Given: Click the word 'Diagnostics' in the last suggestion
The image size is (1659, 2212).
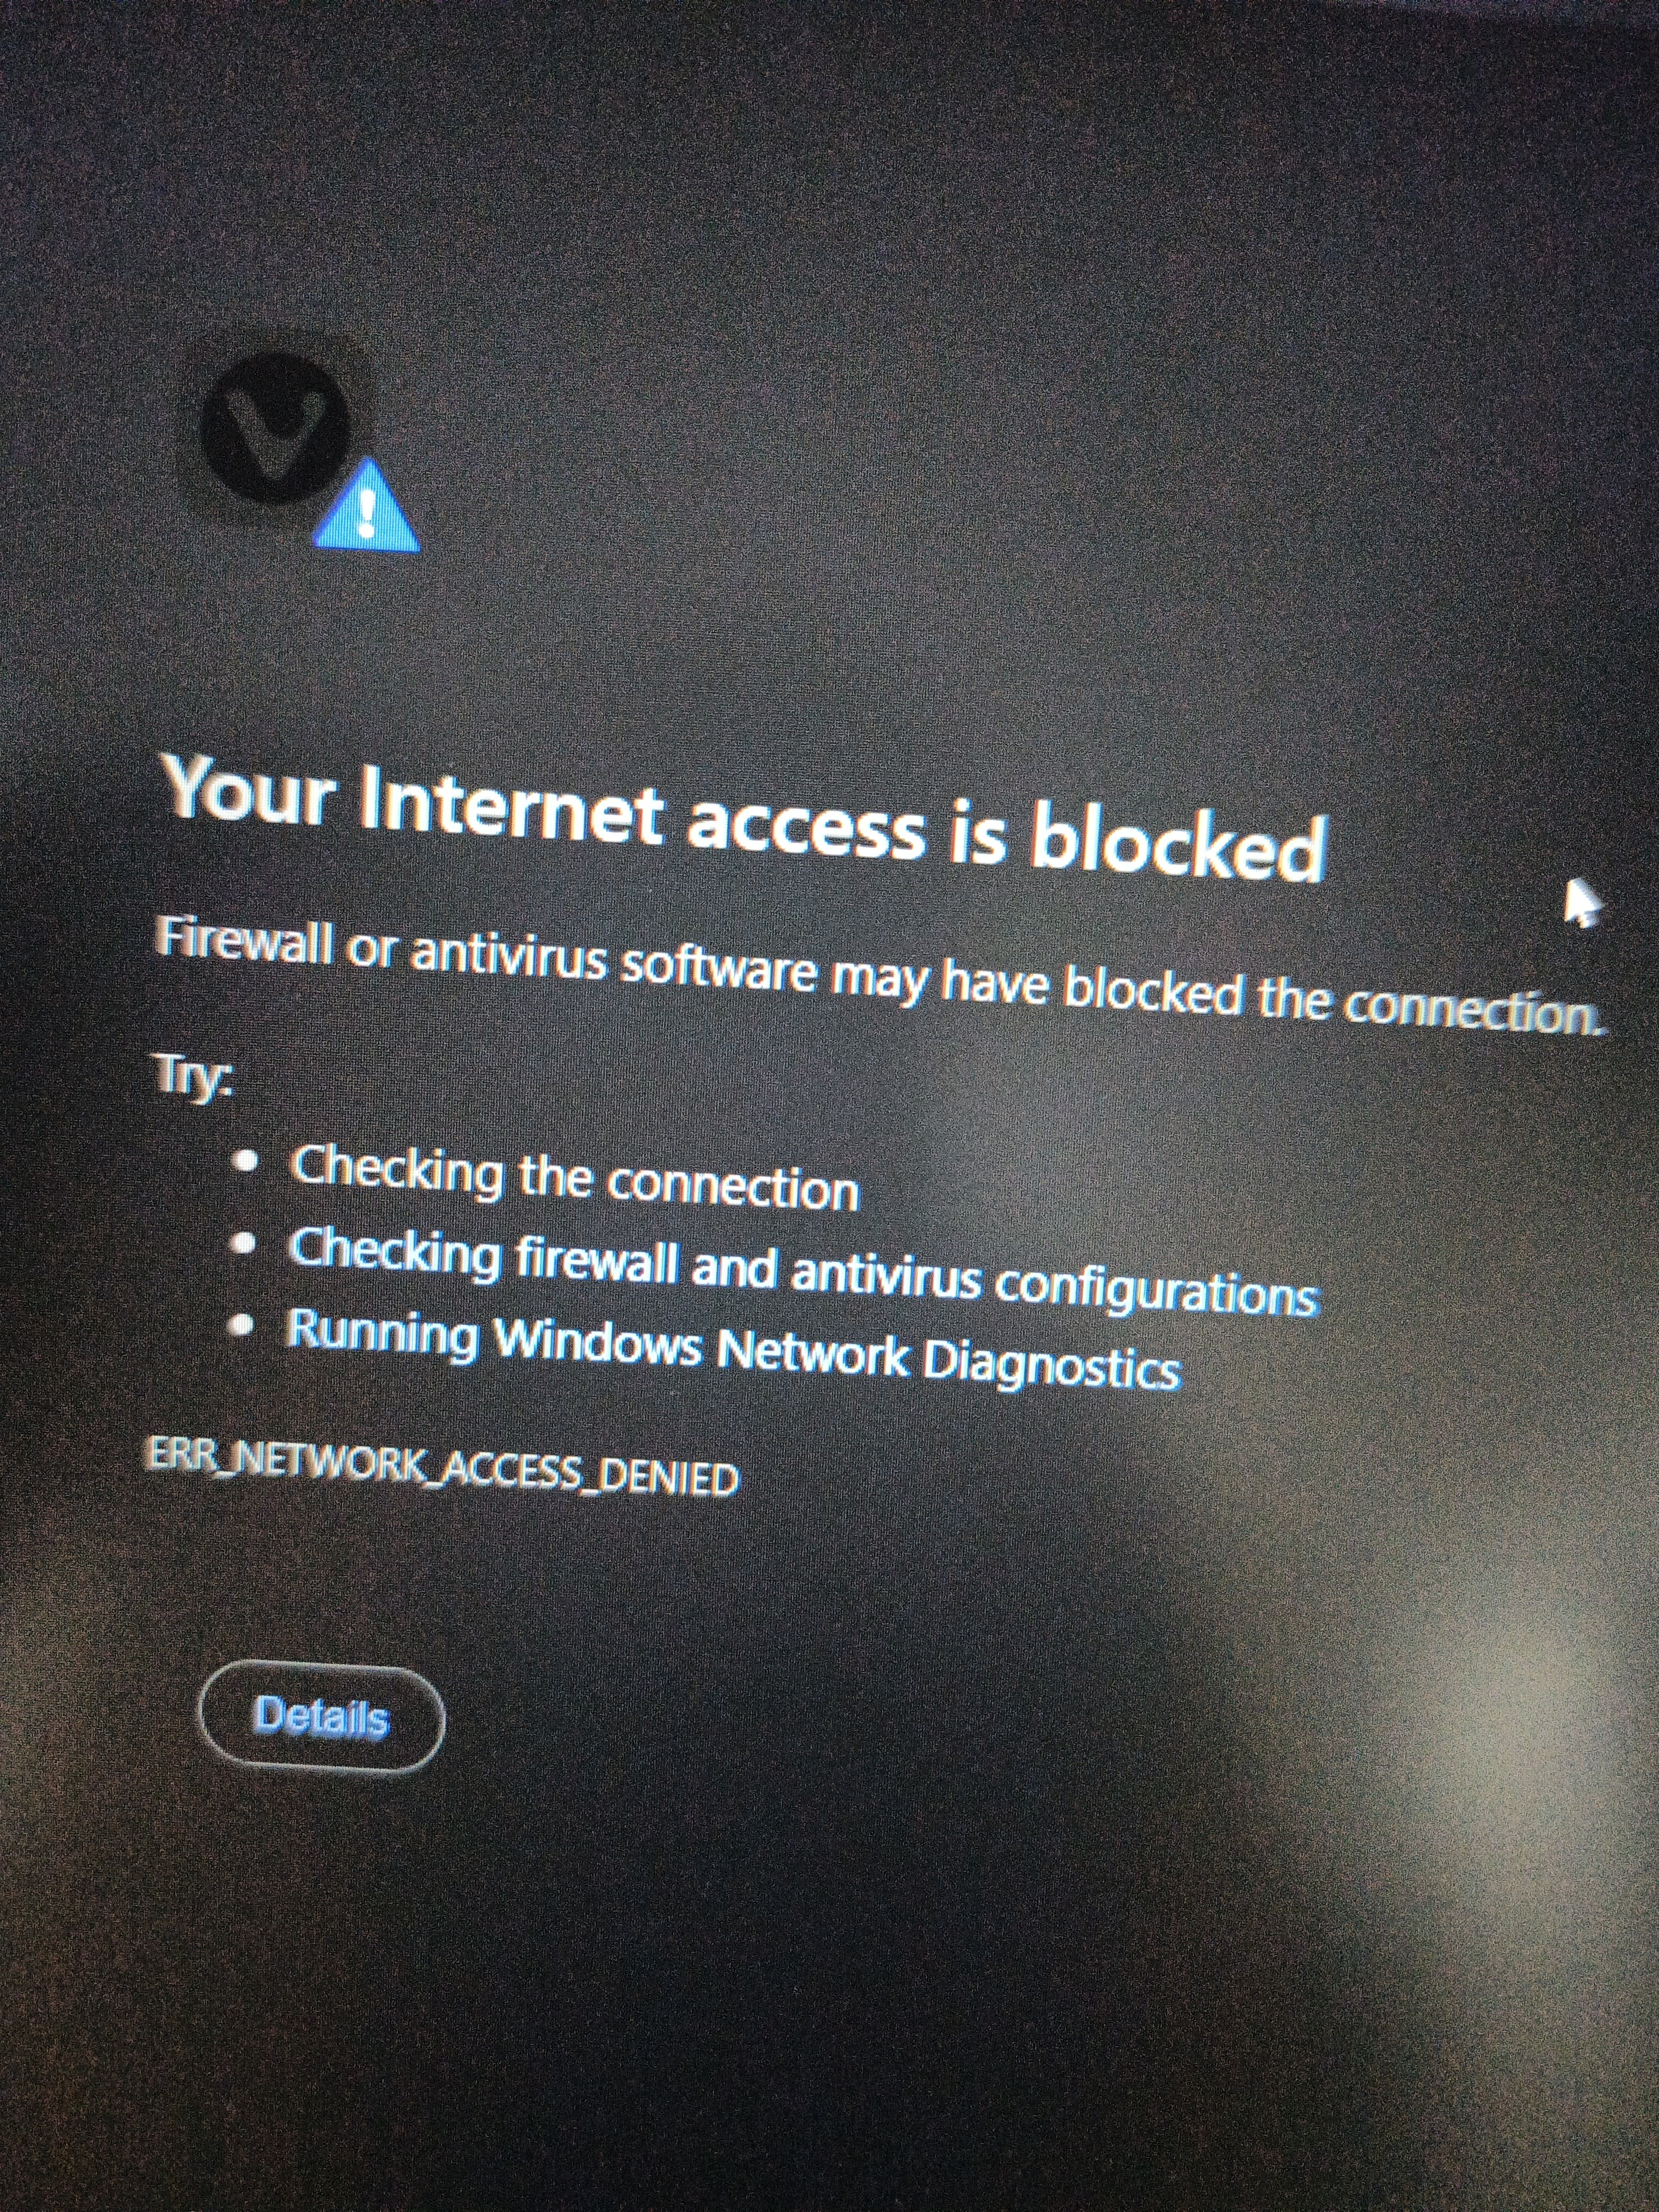Looking at the screenshot, I should [1051, 1364].
